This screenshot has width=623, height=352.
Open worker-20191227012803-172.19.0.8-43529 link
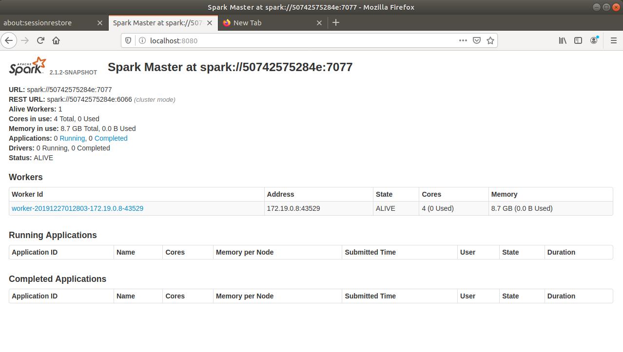[x=78, y=208]
